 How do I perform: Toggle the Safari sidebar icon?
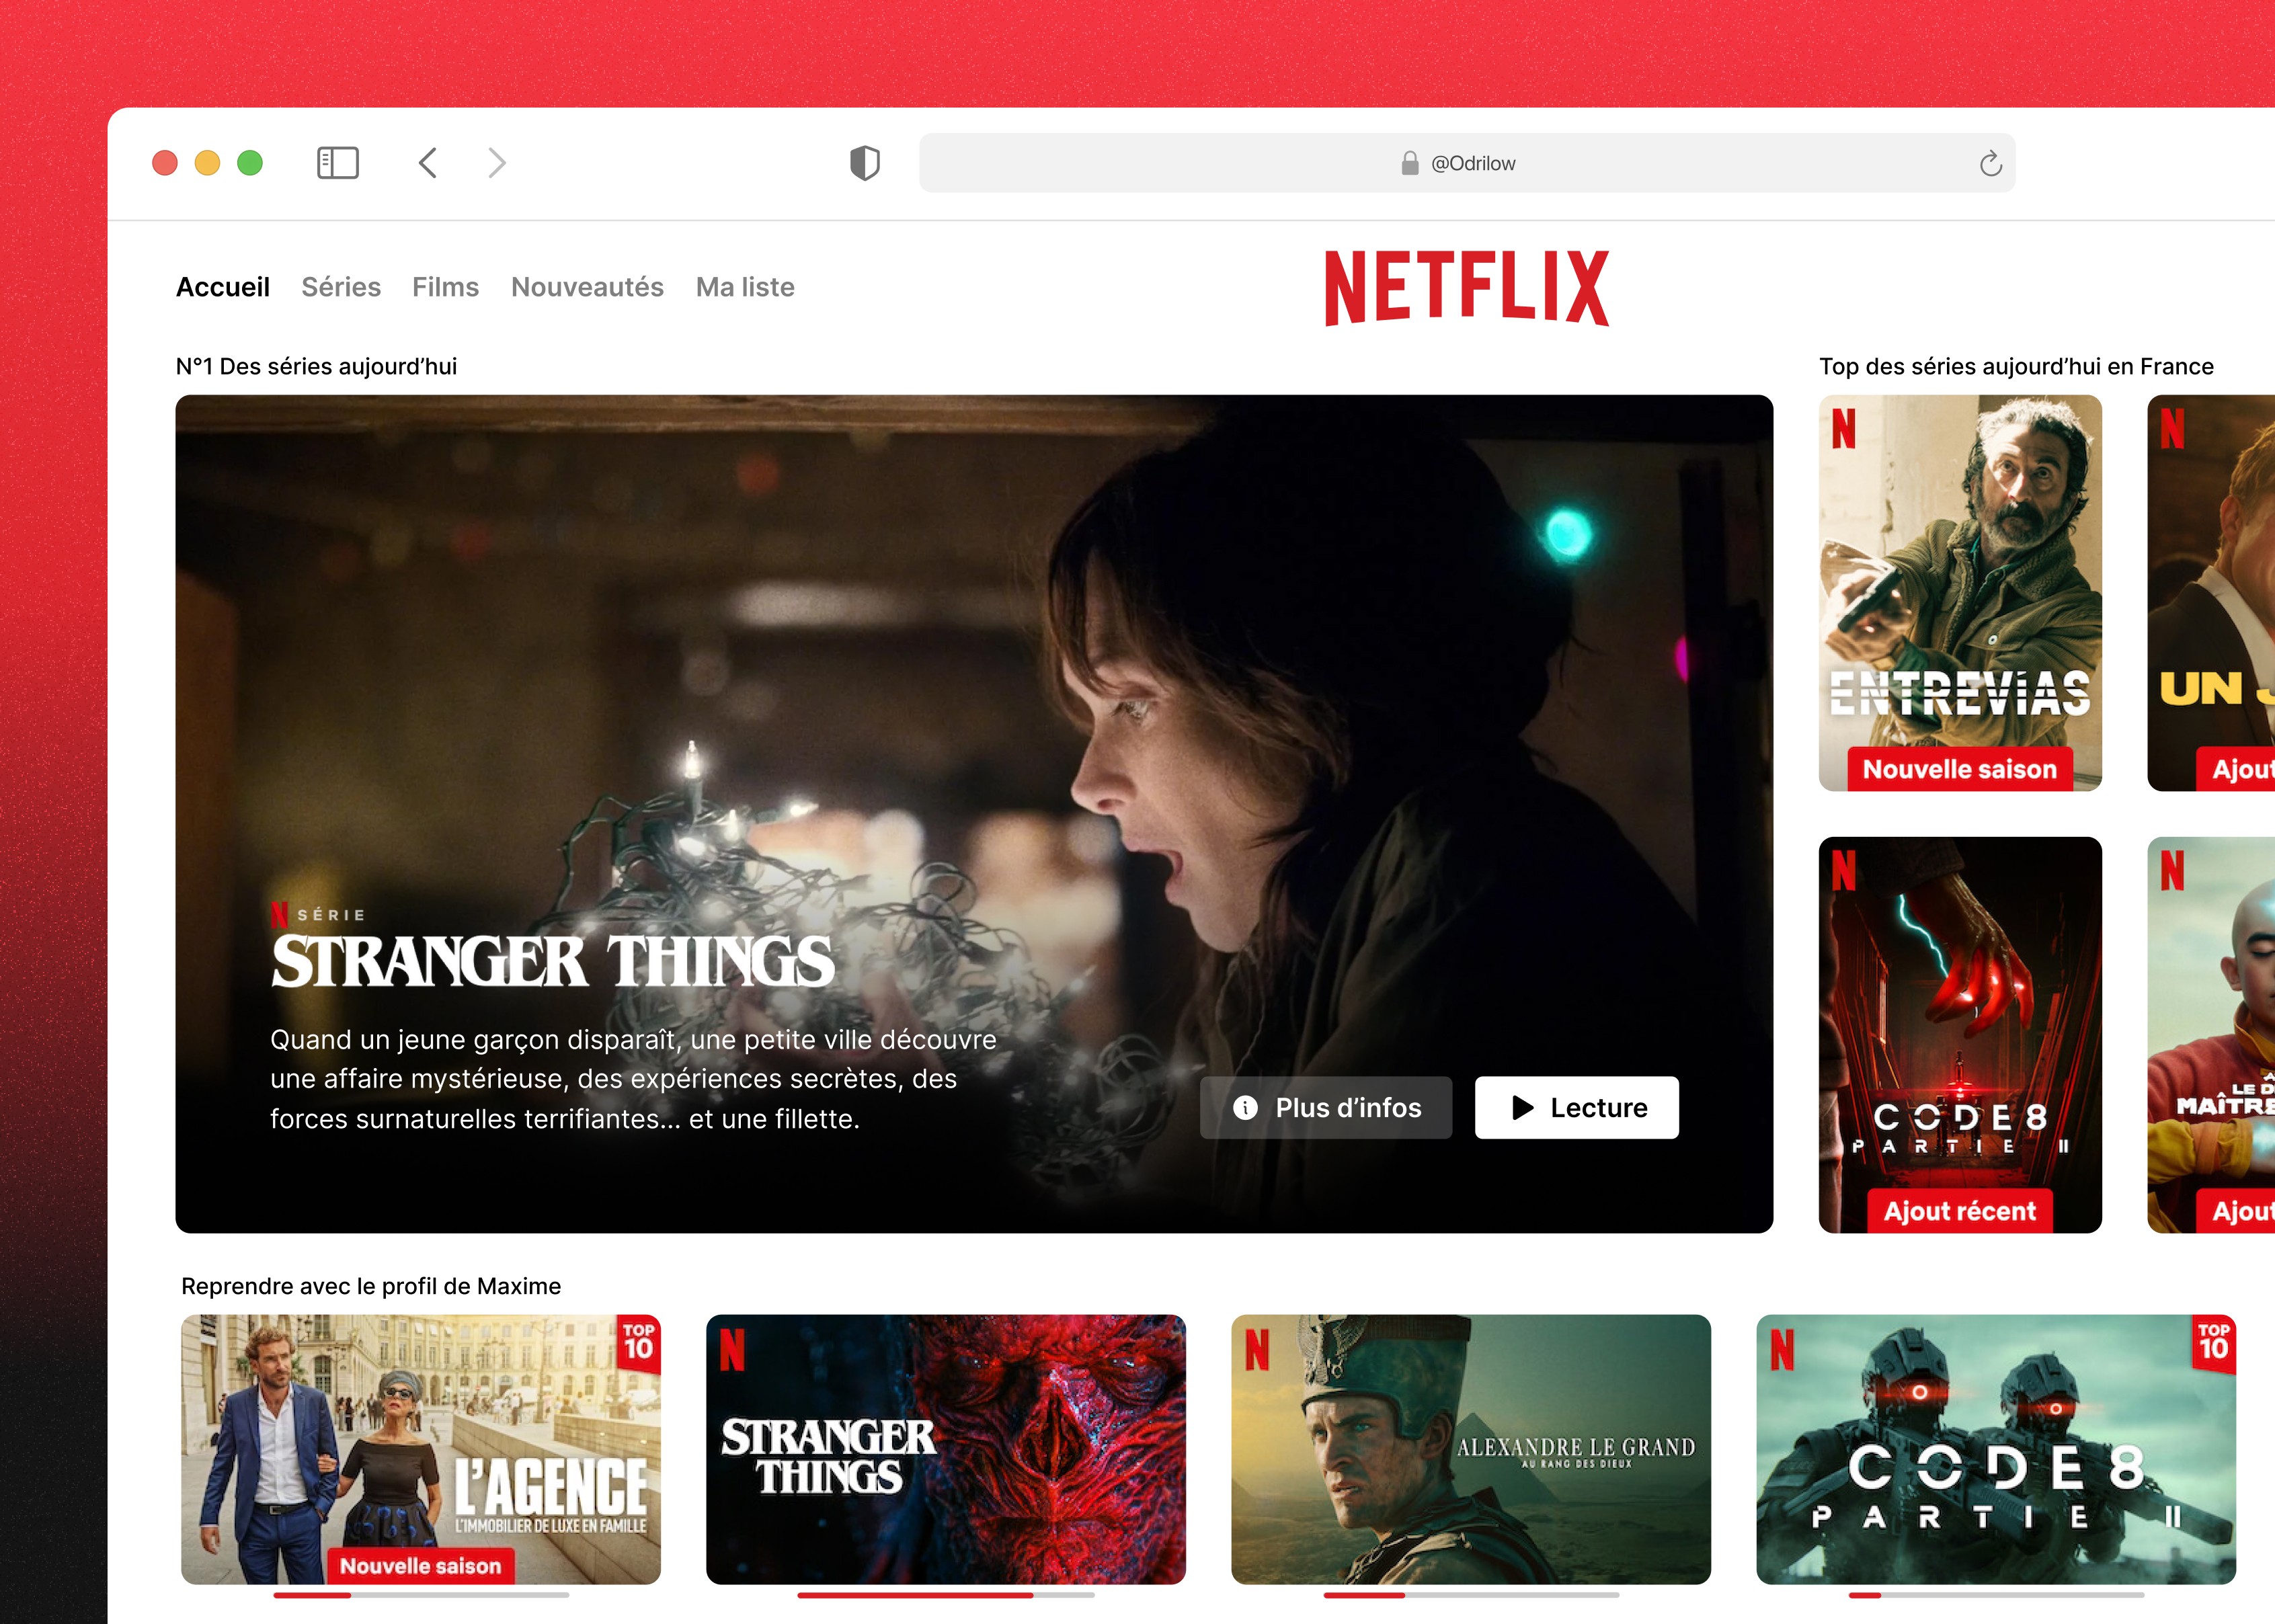point(337,163)
